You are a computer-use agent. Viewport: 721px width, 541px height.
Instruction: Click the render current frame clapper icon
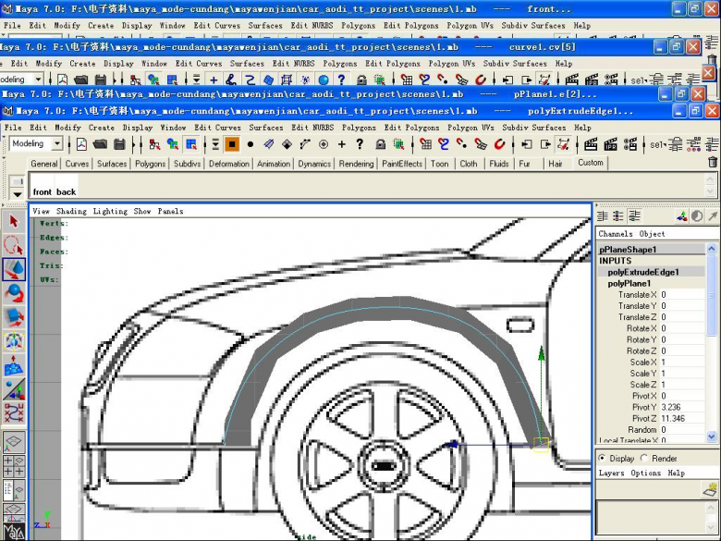(591, 144)
